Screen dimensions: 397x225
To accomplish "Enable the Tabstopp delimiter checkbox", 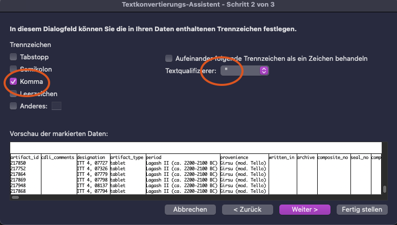I will (x=13, y=57).
